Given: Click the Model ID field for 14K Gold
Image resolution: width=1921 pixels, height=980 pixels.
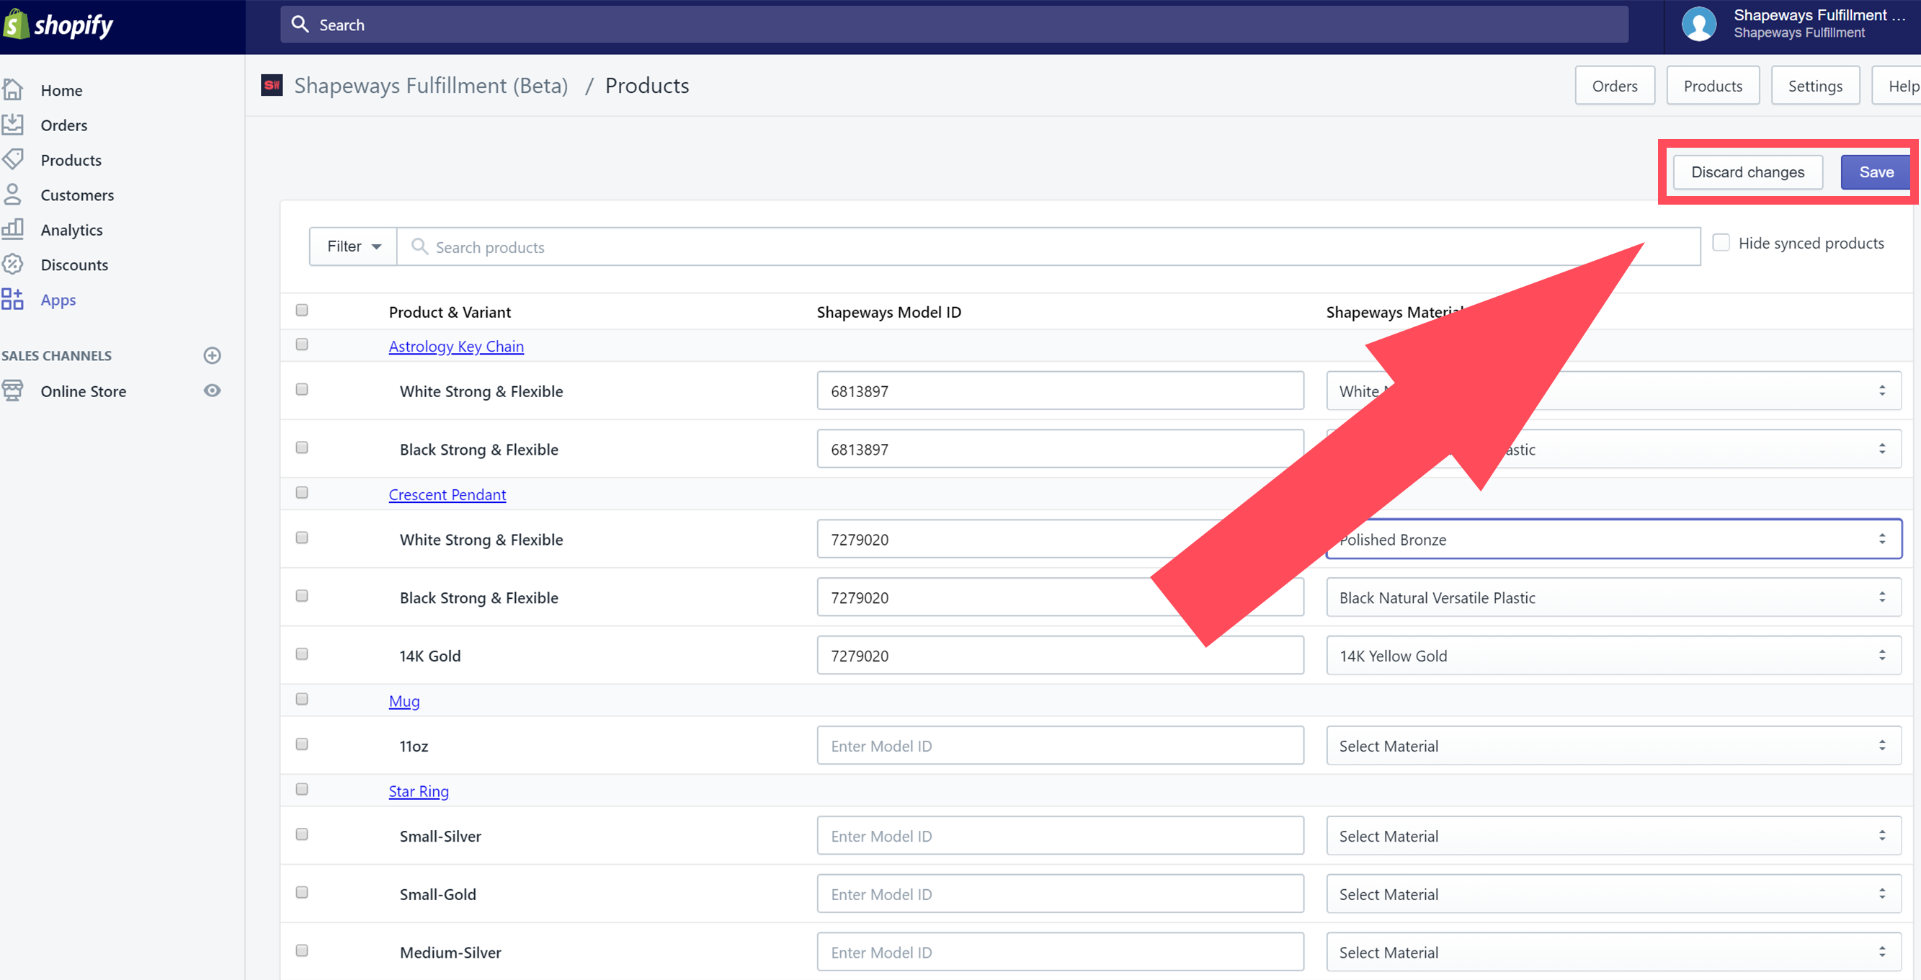Looking at the screenshot, I should [1060, 656].
